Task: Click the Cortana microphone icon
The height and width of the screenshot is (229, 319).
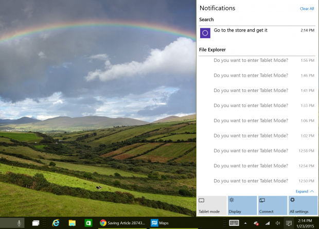Action: (x=19, y=223)
